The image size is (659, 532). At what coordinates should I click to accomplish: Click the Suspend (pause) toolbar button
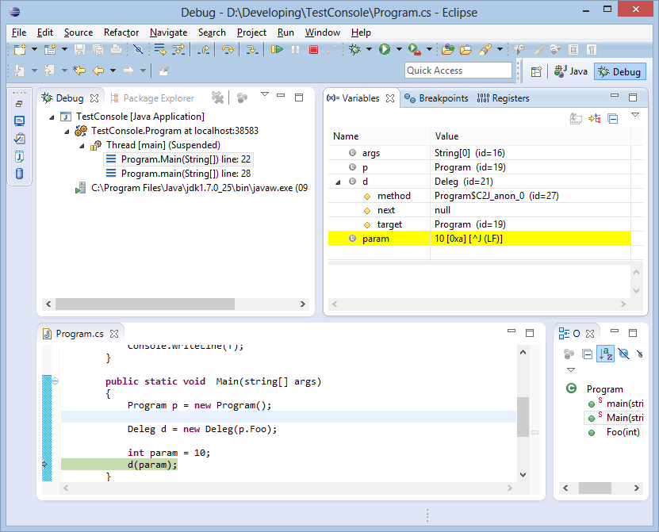click(295, 50)
